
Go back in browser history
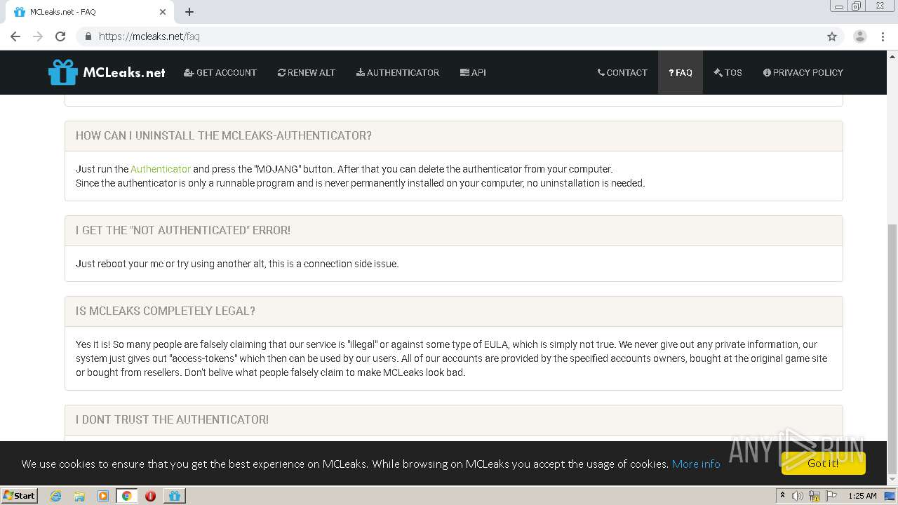coord(15,36)
